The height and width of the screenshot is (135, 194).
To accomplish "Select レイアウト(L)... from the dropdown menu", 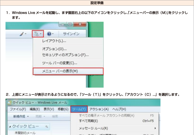I will (x=54, y=41).
